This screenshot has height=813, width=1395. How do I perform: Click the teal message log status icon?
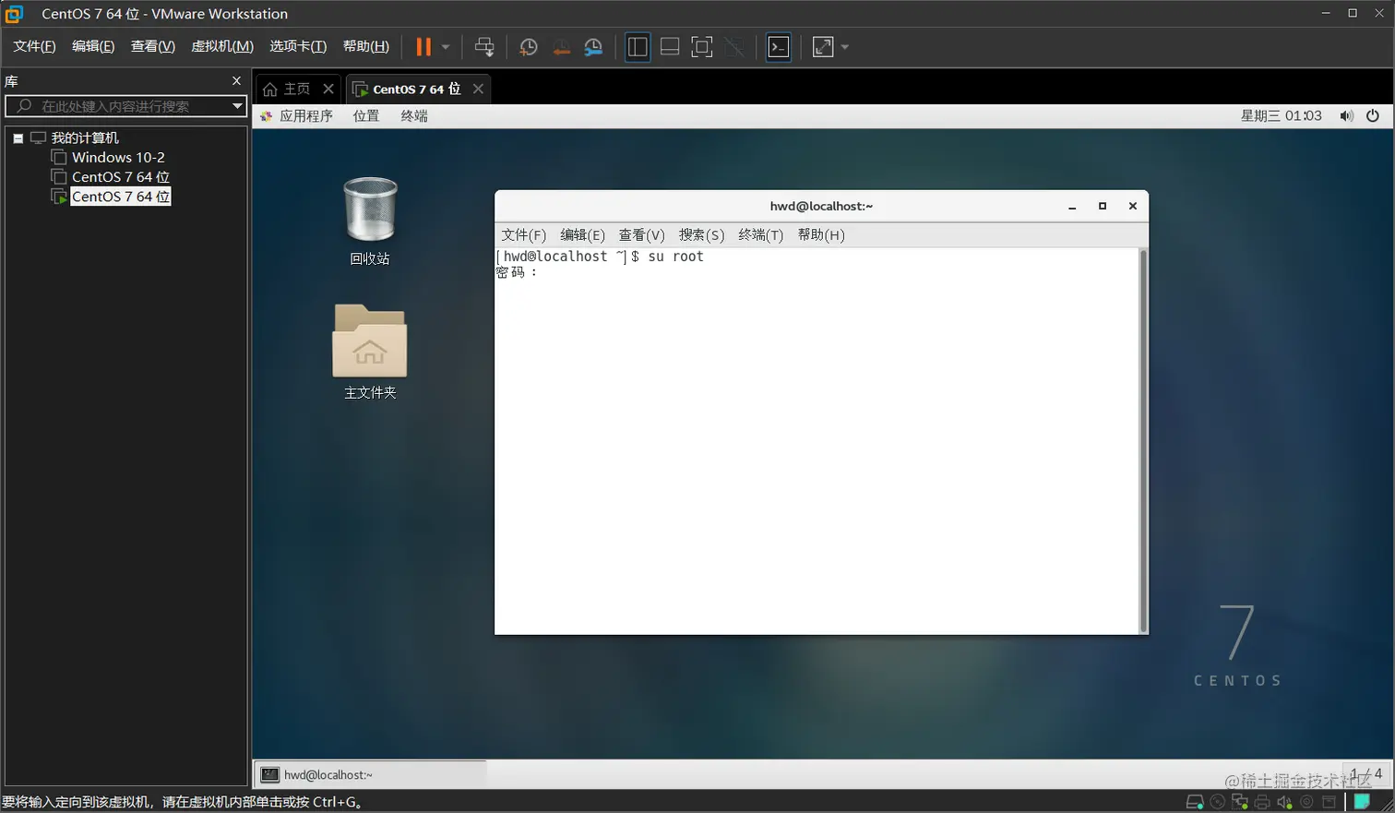[1362, 802]
